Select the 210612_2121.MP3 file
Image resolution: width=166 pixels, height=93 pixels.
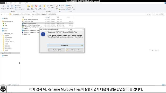(27, 21)
